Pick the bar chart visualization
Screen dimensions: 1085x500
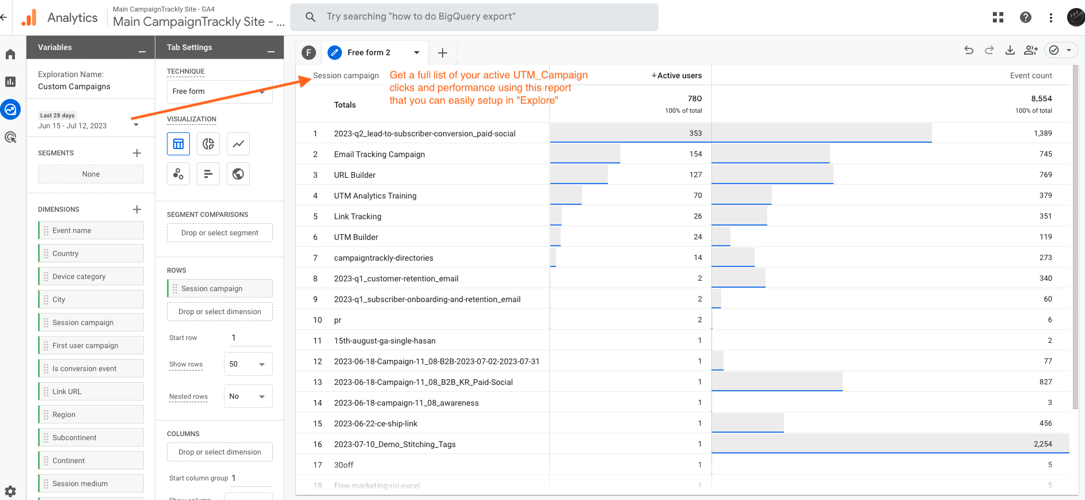click(208, 174)
